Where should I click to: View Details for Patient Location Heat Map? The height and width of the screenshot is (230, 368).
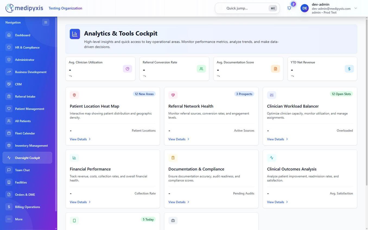[x=80, y=139]
